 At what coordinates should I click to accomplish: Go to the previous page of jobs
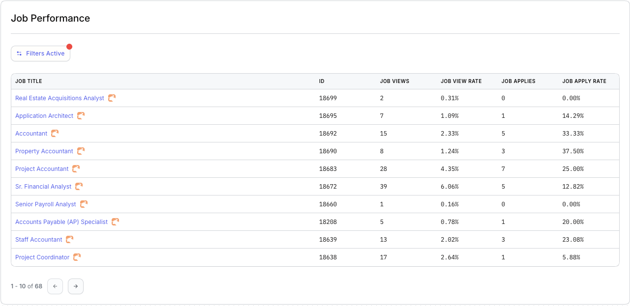click(x=55, y=286)
